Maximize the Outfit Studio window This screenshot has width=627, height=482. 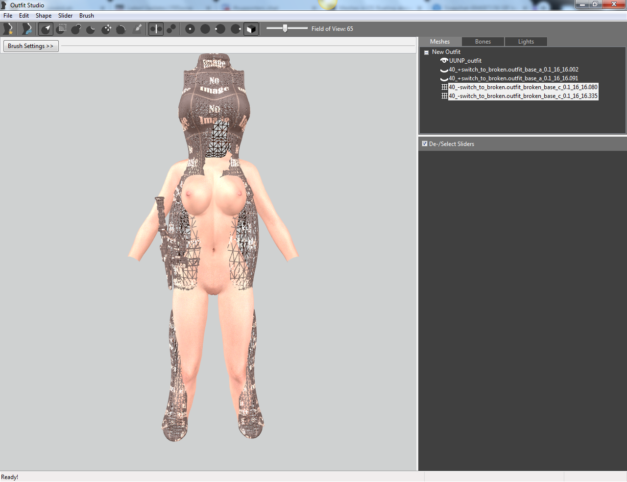(x=595, y=4)
